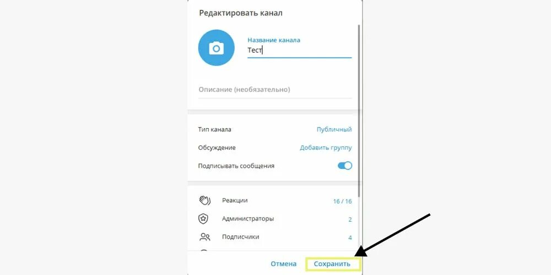Open the Подписчики menu row

275,237
